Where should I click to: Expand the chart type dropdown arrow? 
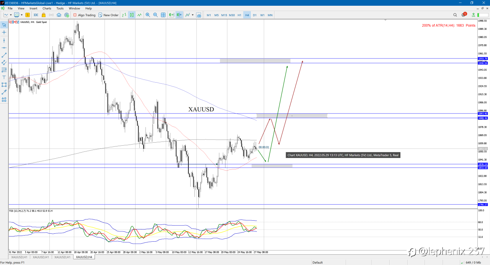pyautogui.click(x=11, y=15)
